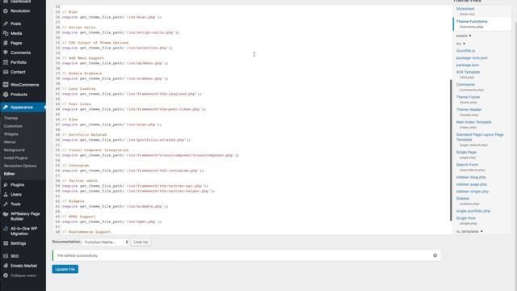The width and height of the screenshot is (517, 291).
Task: Click the Collapse menu arrow icon
Action: pos(6,275)
